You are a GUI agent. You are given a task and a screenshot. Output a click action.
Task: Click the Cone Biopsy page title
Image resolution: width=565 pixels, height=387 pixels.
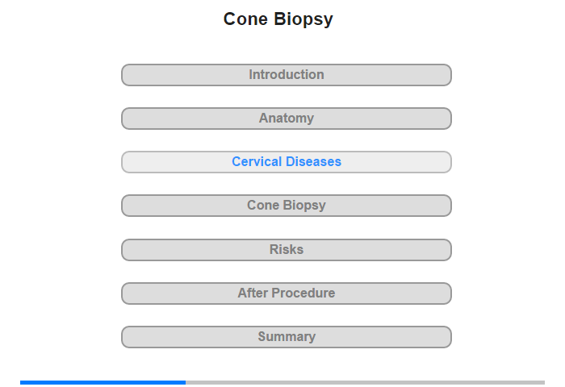tap(278, 19)
